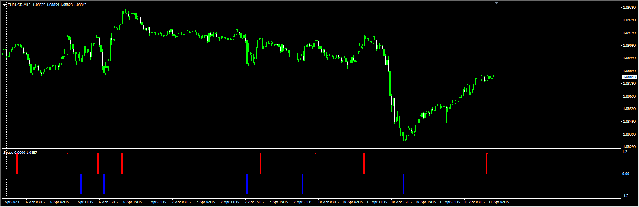Image resolution: width=639 pixels, height=207 pixels.
Task: Click the 10 Apr 03:15 time label
Action: (328, 202)
